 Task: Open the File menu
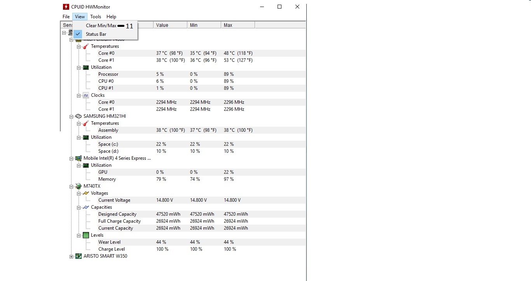pyautogui.click(x=66, y=17)
